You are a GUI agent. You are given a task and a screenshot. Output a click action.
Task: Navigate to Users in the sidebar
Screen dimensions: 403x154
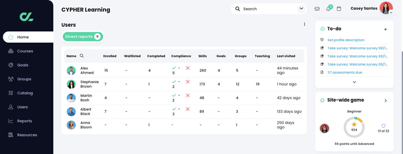[22, 107]
